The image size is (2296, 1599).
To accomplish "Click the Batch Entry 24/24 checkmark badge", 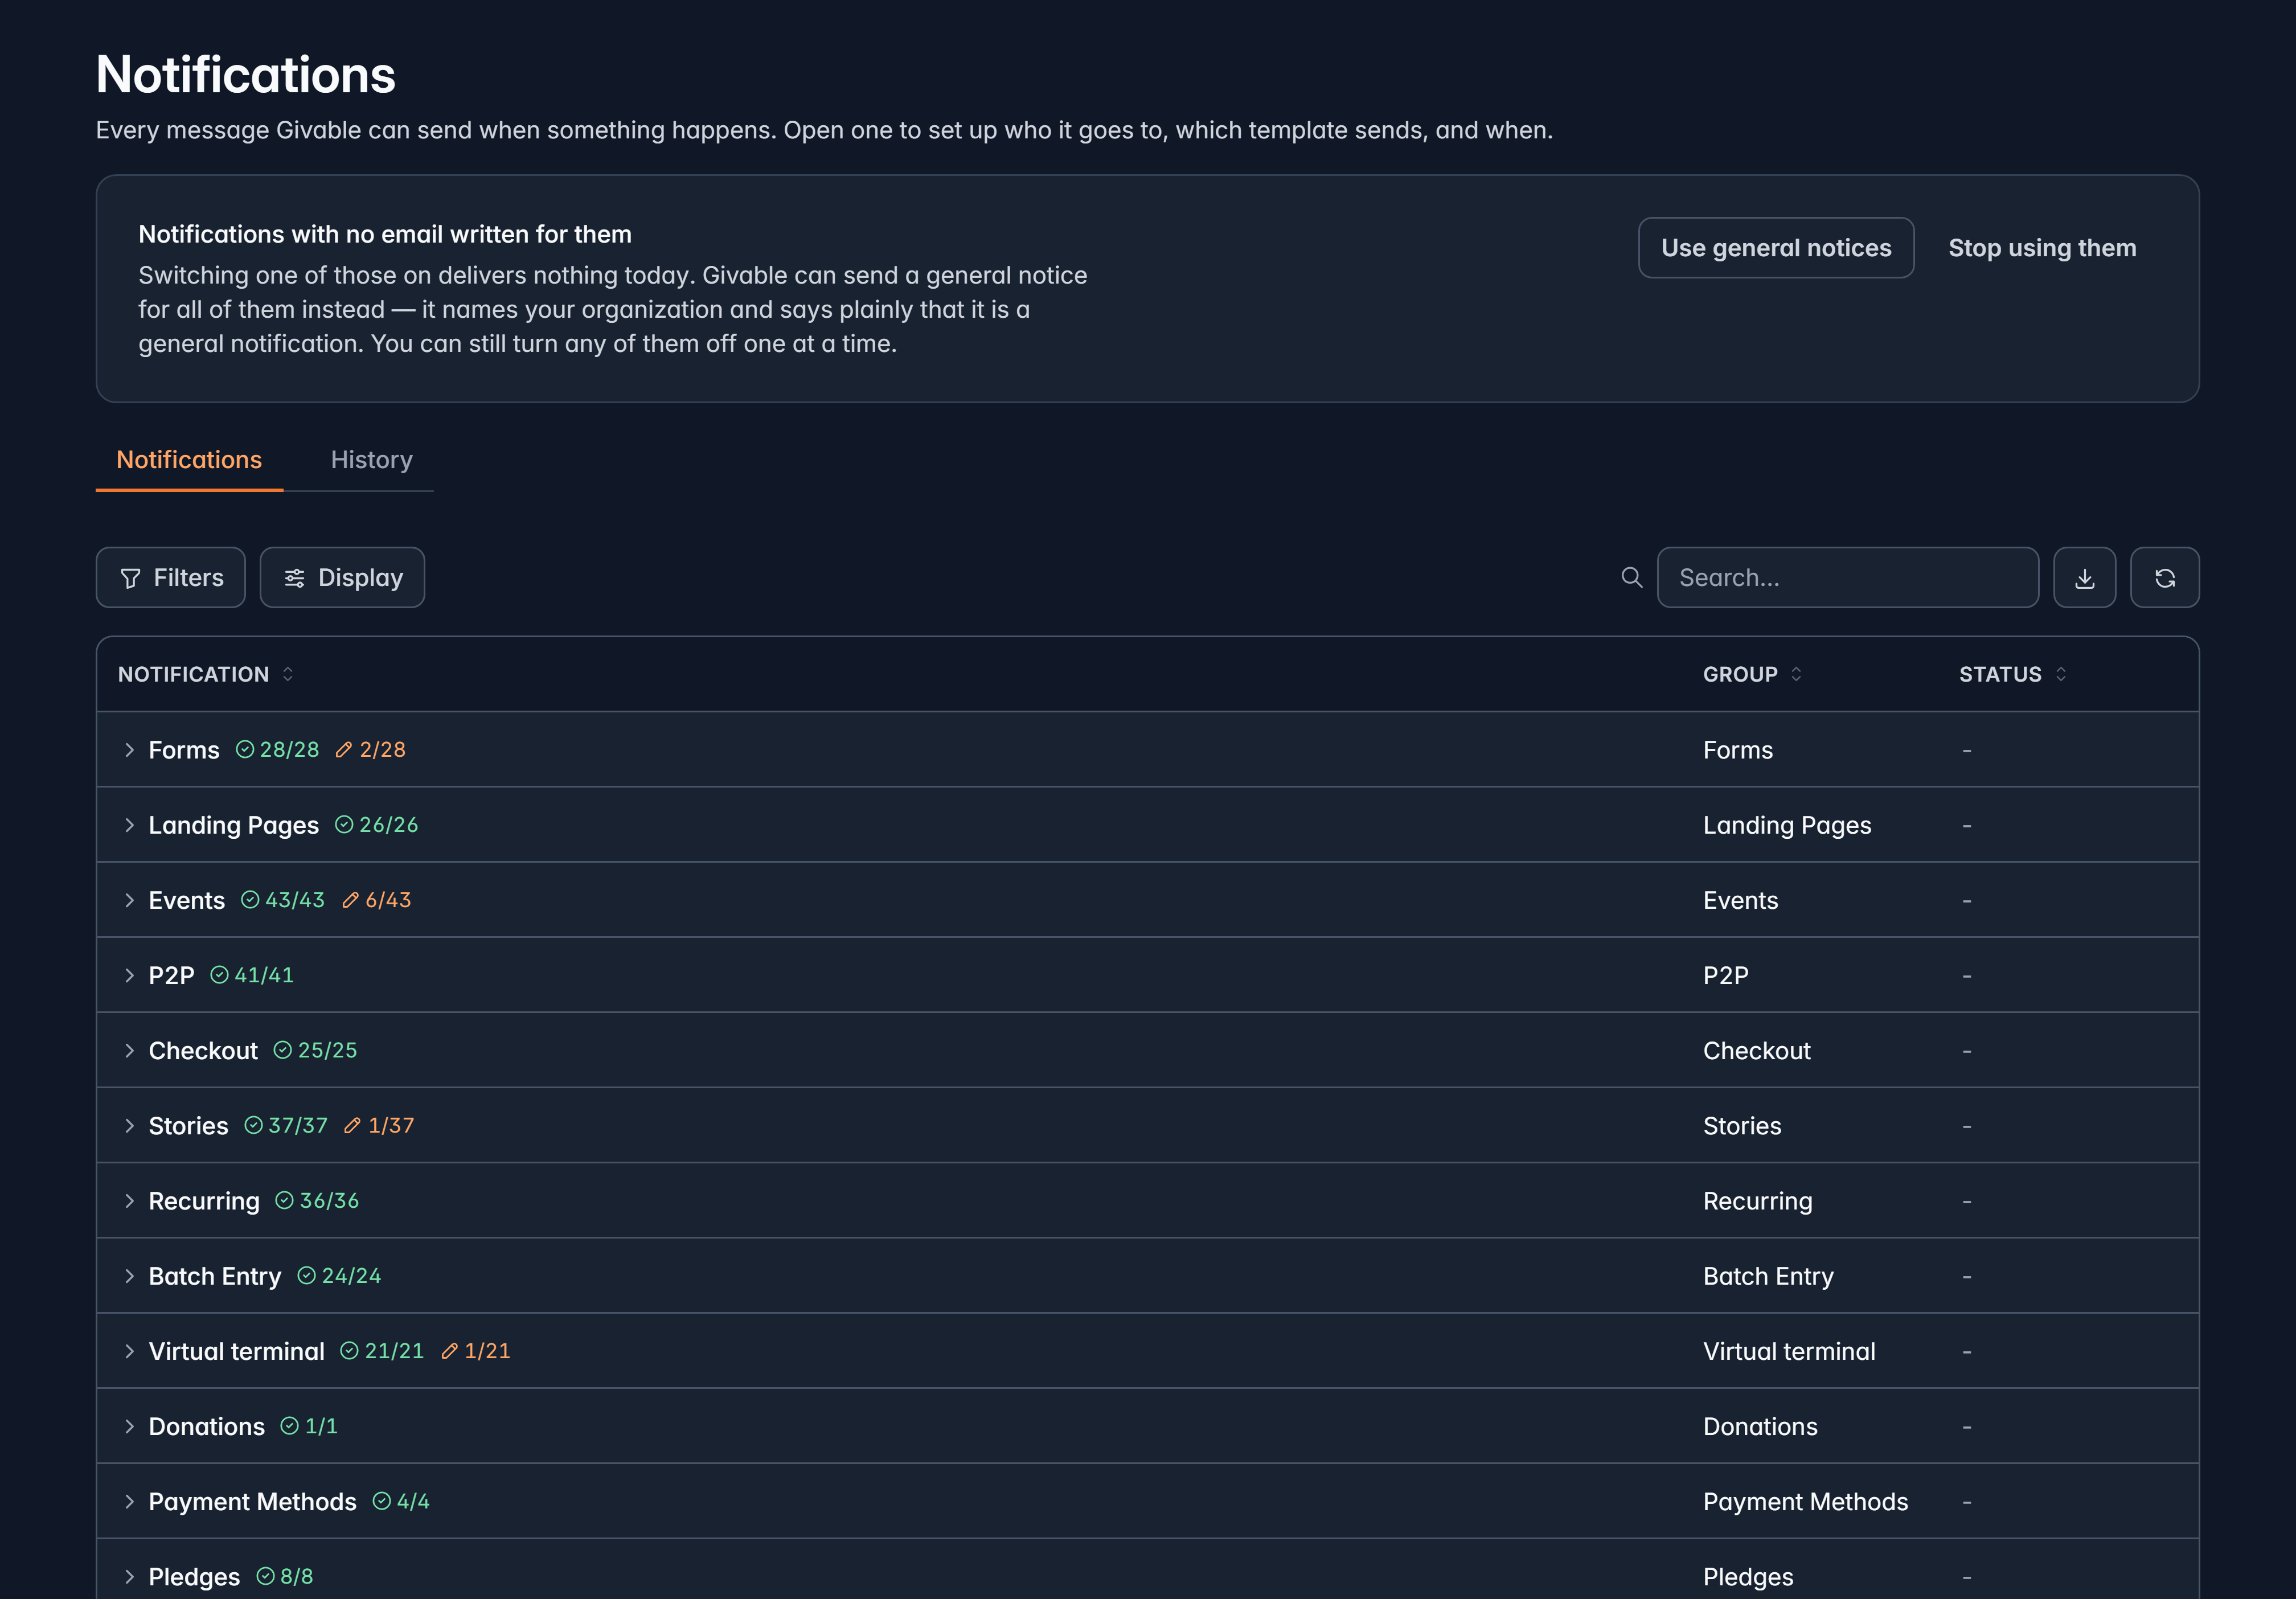I will (339, 1275).
